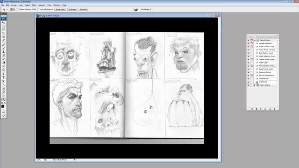Click the Ps logo at toolbox top

click(x=3, y=19)
